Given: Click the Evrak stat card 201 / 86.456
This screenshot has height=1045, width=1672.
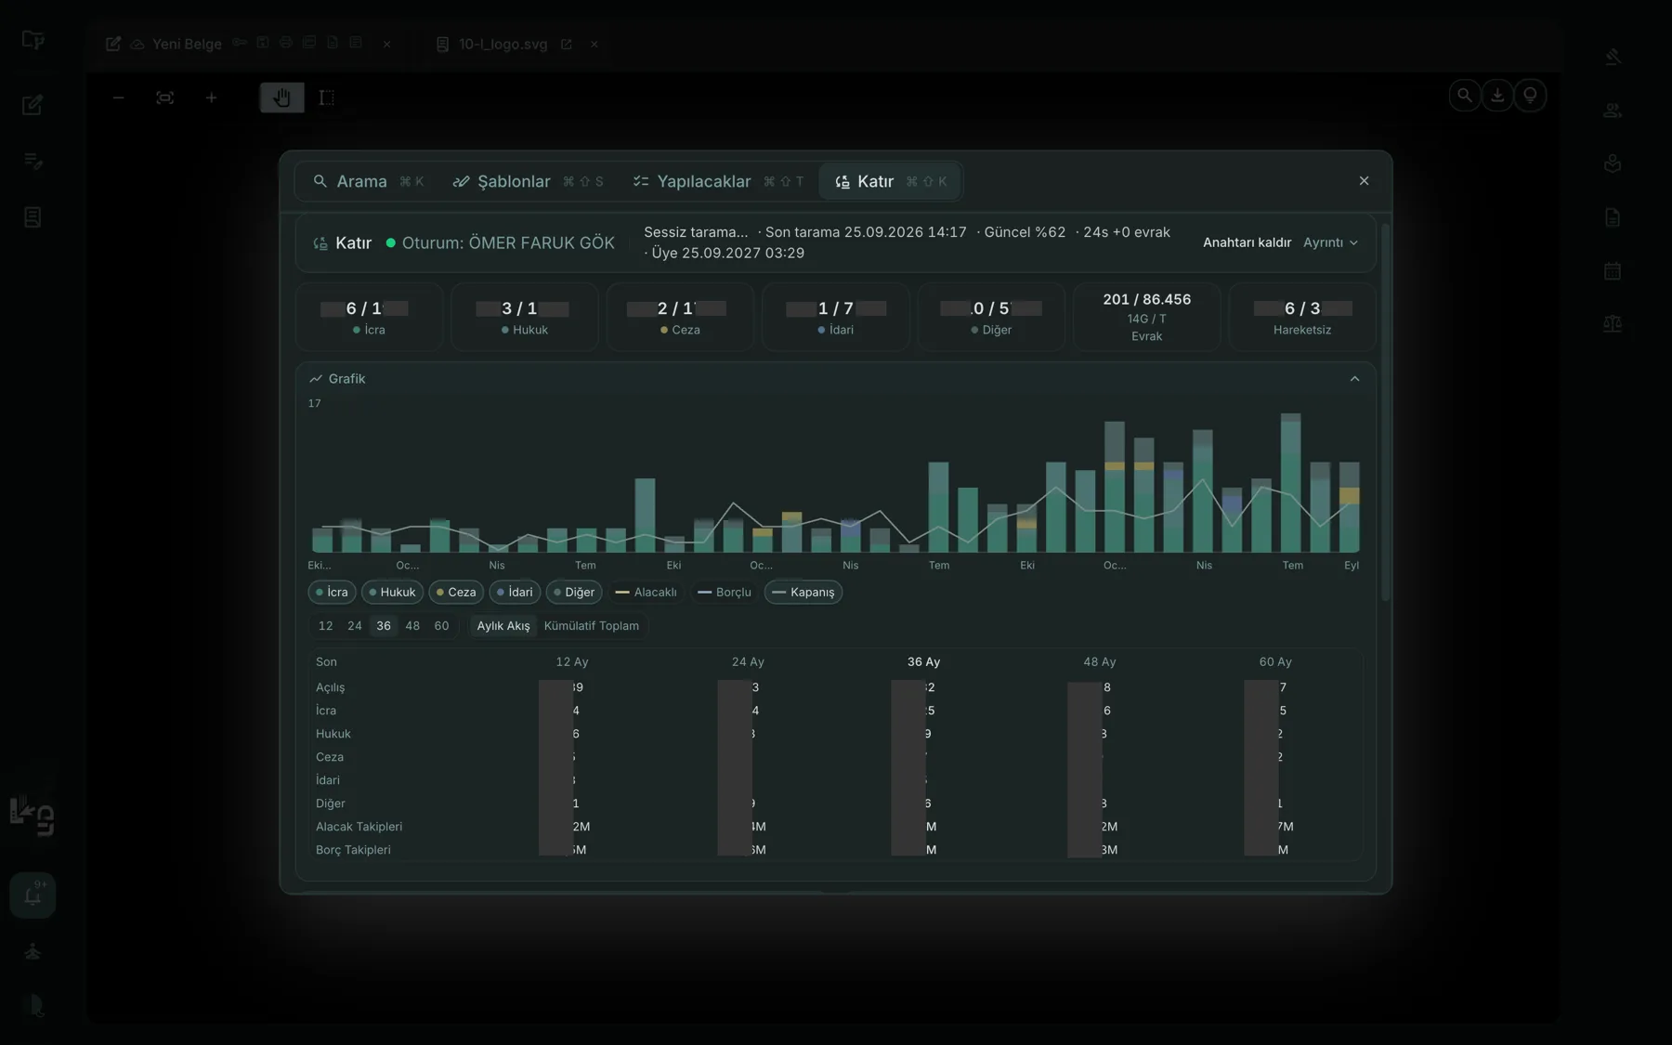Looking at the screenshot, I should click(x=1146, y=317).
